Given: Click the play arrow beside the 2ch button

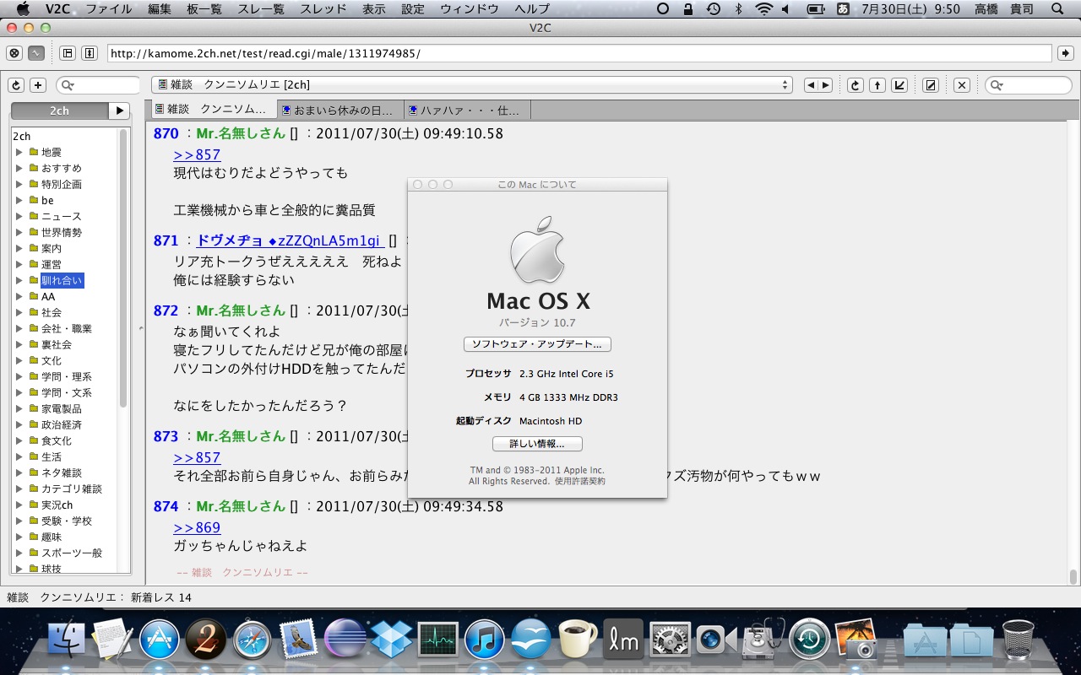Looking at the screenshot, I should pos(120,111).
